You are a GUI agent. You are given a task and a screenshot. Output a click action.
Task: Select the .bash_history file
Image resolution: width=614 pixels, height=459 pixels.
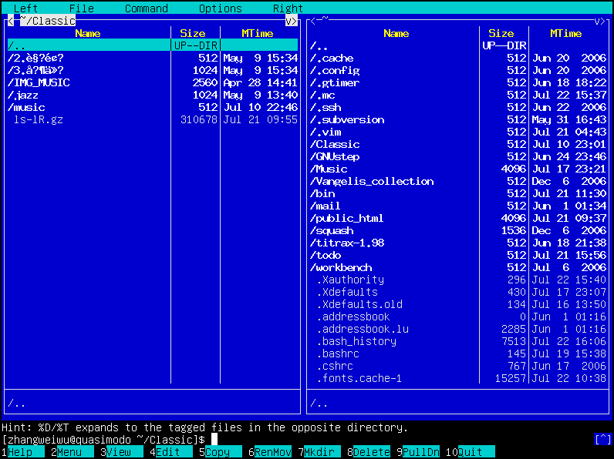(x=356, y=341)
